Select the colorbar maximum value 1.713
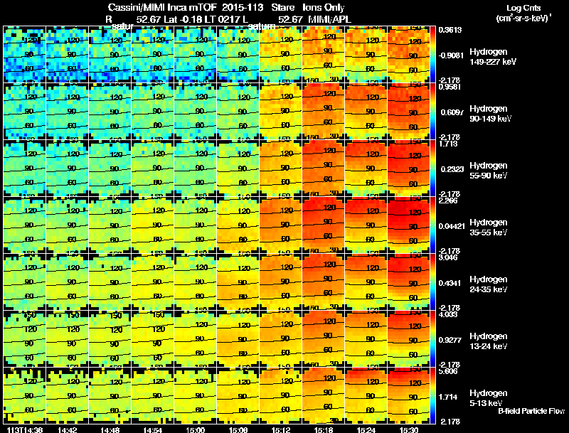The image size is (569, 433). pyautogui.click(x=448, y=144)
